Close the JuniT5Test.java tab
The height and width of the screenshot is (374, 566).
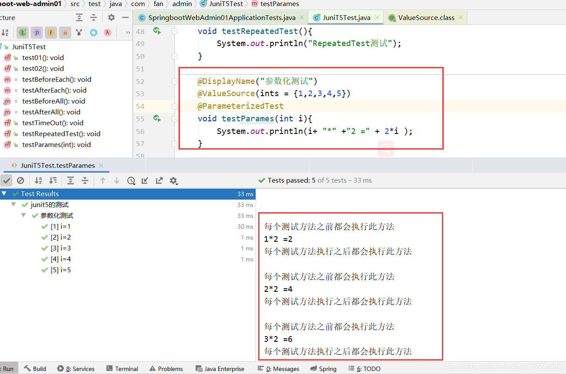(x=377, y=18)
